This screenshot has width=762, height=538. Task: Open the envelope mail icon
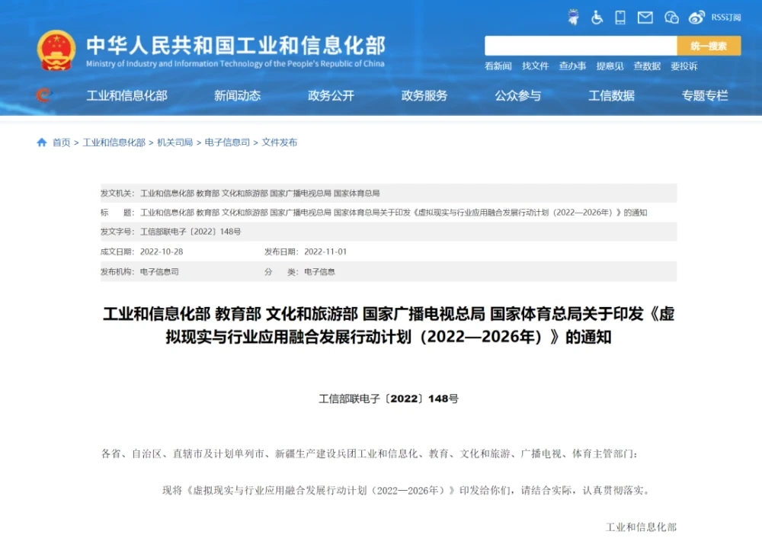pyautogui.click(x=645, y=18)
